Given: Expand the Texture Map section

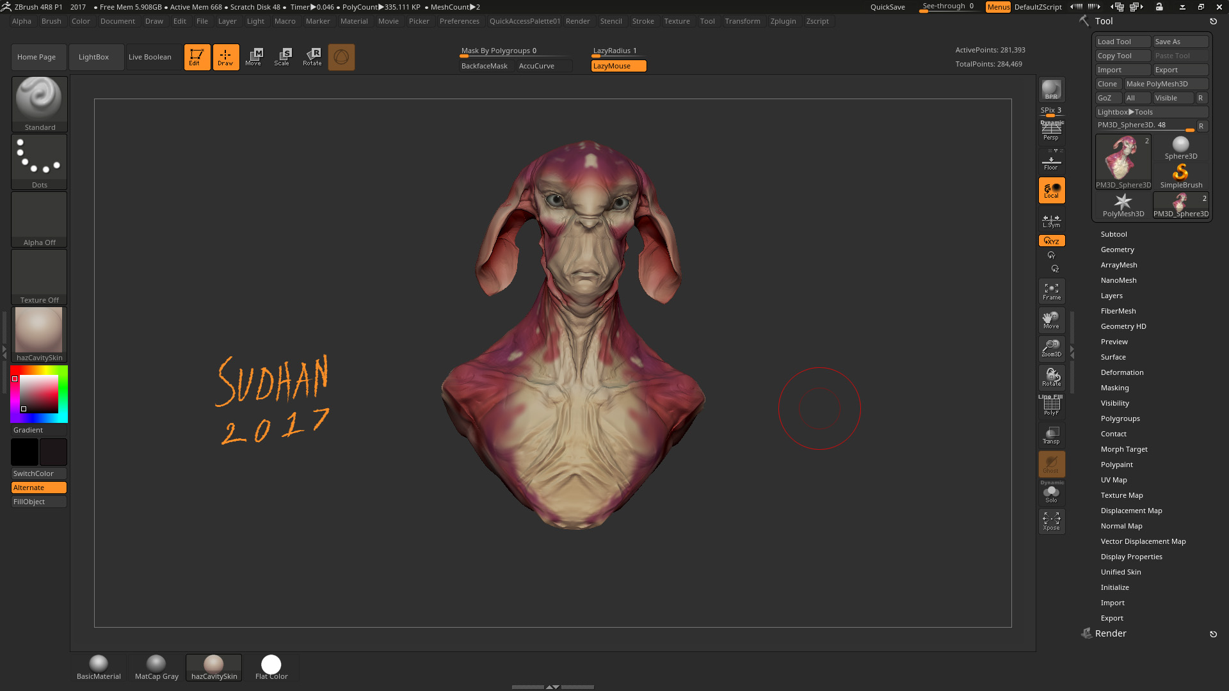Looking at the screenshot, I should pyautogui.click(x=1121, y=495).
